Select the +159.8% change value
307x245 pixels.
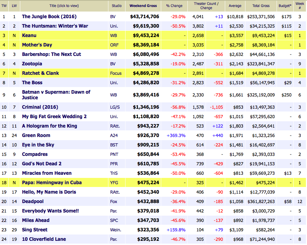pos(176,230)
